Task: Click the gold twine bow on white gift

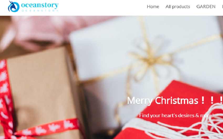Action: point(151,60)
